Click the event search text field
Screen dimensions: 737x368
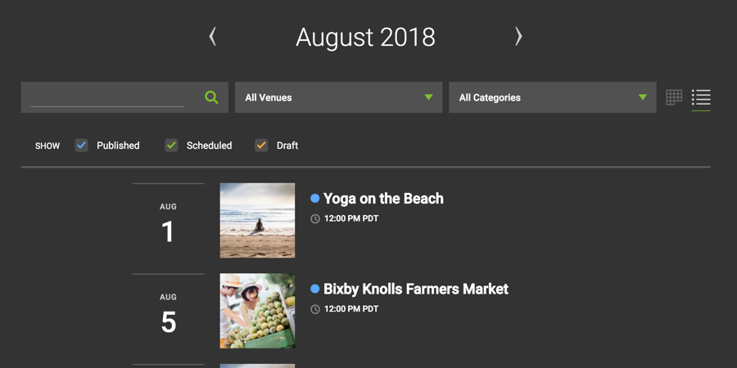pos(107,97)
